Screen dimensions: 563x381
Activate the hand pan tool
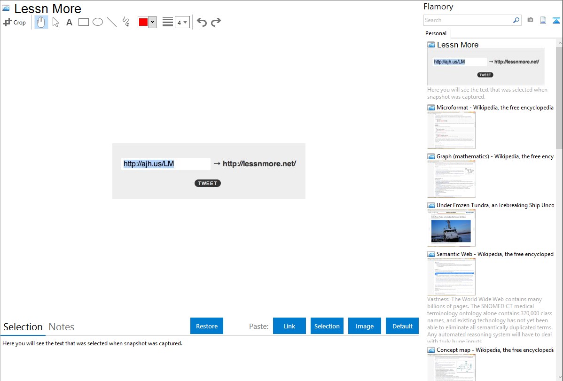[41, 22]
